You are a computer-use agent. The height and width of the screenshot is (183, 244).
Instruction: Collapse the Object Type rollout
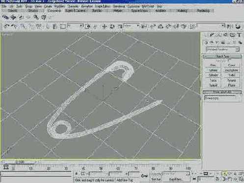click(x=222, y=56)
